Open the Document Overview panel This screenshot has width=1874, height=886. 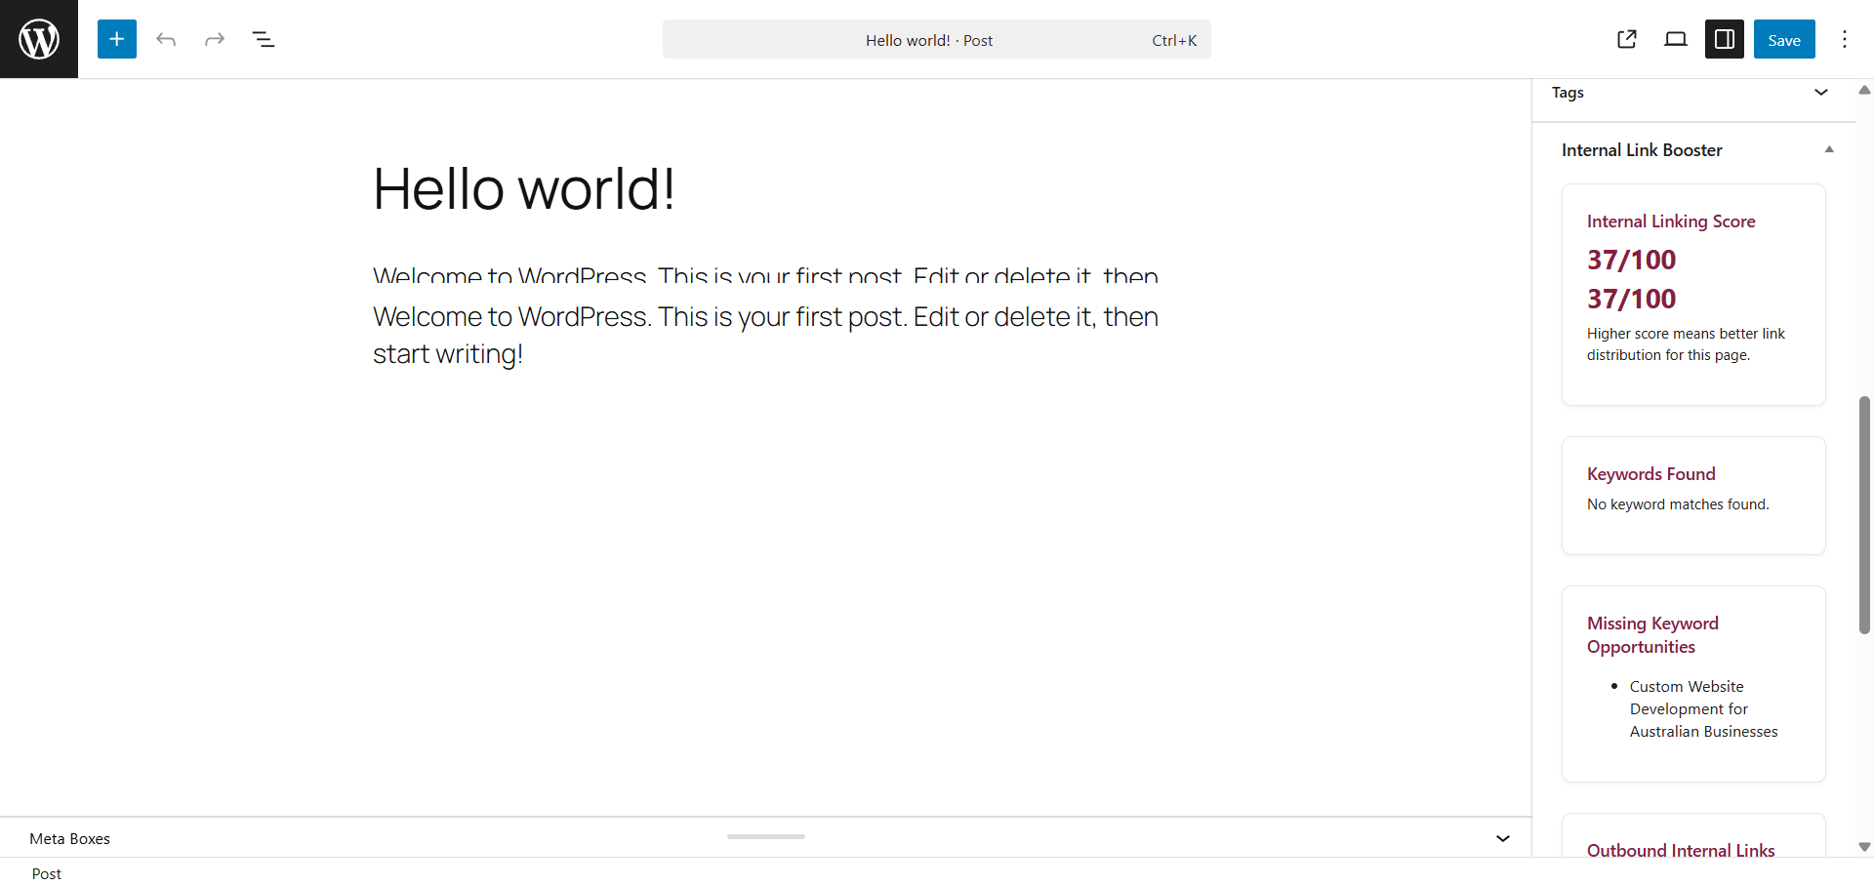(263, 39)
